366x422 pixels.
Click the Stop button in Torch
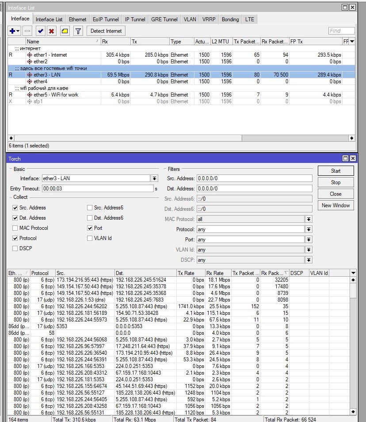[x=335, y=182]
